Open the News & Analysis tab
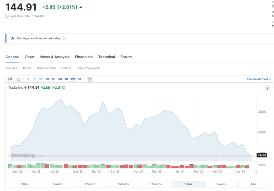274x191 pixels. 55,57
